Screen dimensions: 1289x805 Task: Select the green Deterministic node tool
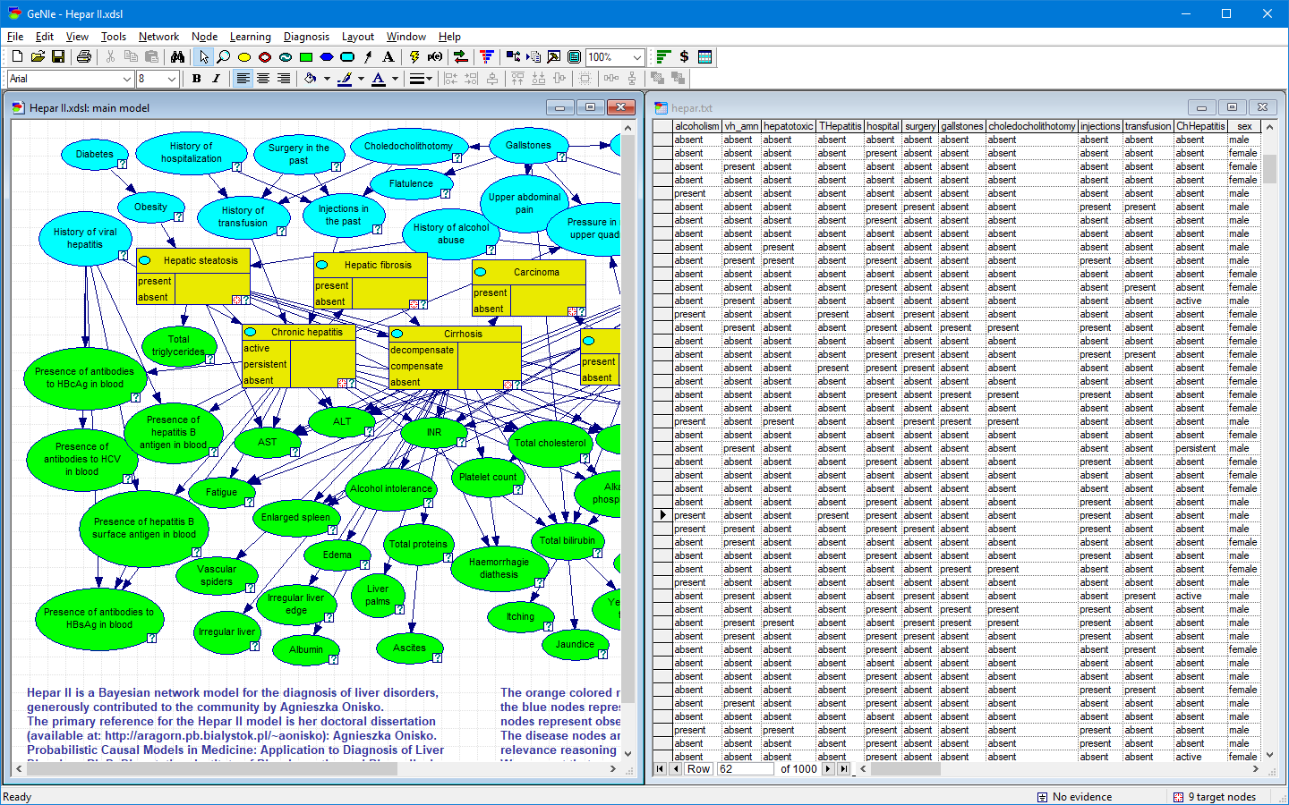tap(307, 56)
